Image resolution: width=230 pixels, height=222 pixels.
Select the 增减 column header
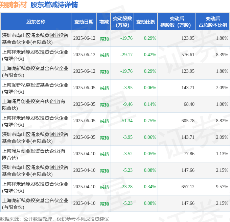[x=104, y=22]
